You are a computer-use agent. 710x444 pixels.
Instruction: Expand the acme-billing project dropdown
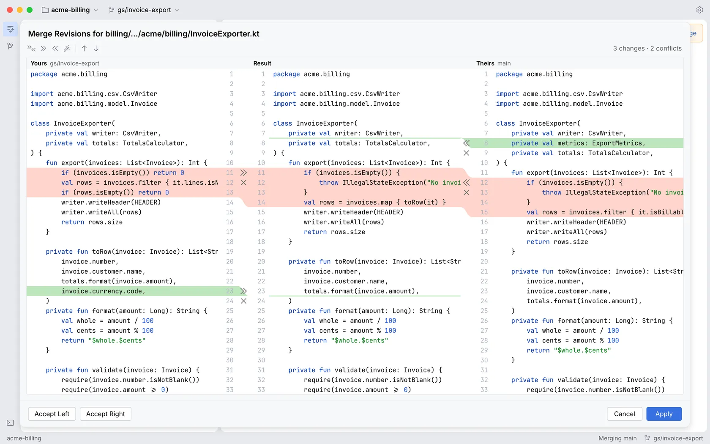[70, 10]
